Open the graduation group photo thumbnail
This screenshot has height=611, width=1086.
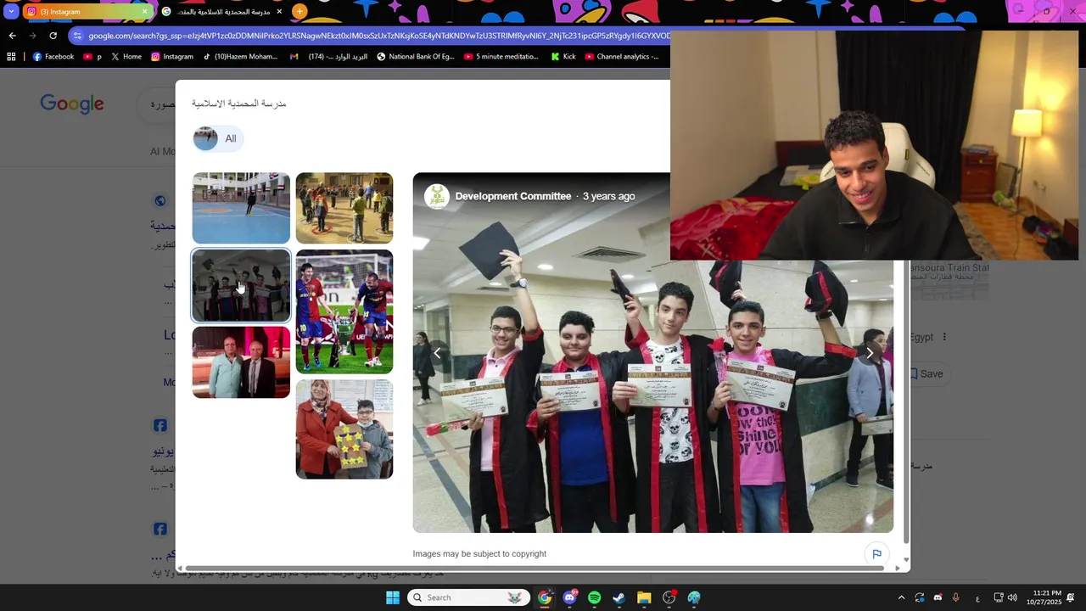[241, 286]
